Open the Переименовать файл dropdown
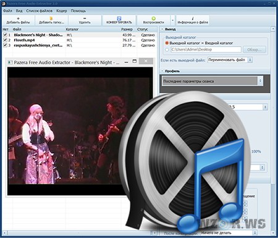The image size is (278, 238). 230,60
